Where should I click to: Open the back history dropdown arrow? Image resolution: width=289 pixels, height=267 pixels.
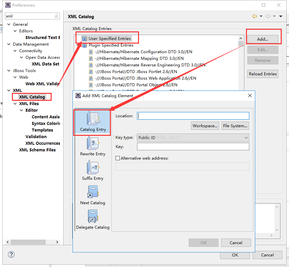coord(261,17)
